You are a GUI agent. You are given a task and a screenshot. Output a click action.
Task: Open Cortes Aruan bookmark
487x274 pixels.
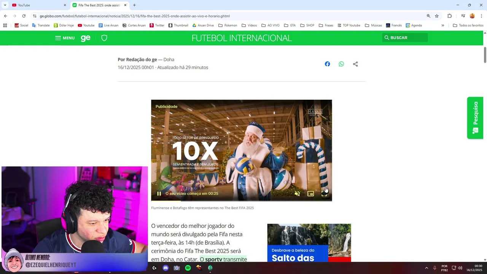click(134, 25)
